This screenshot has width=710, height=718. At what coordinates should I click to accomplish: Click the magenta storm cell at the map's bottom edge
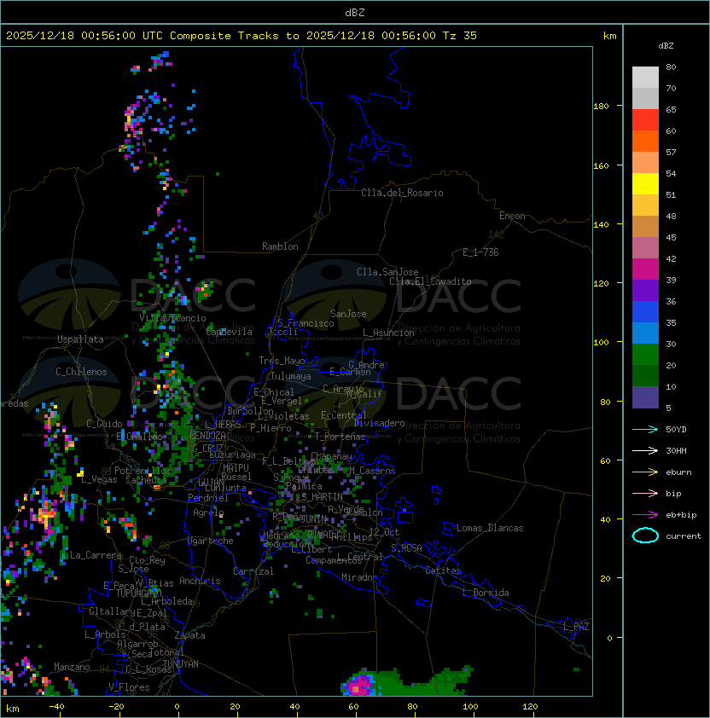click(x=358, y=685)
